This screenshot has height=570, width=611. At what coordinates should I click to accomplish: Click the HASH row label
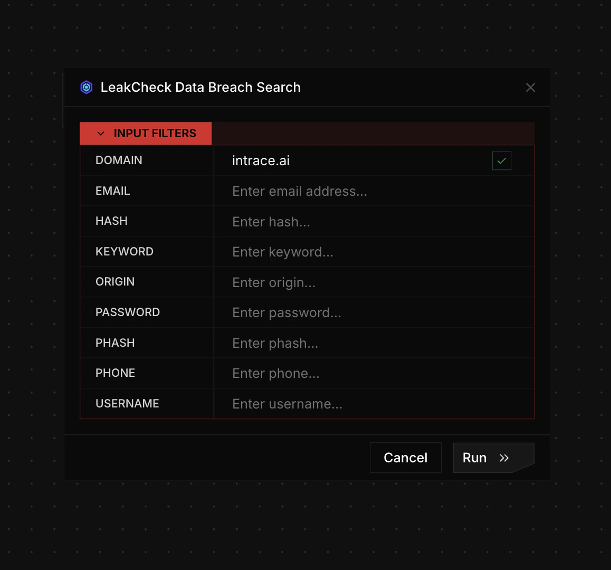tap(111, 221)
